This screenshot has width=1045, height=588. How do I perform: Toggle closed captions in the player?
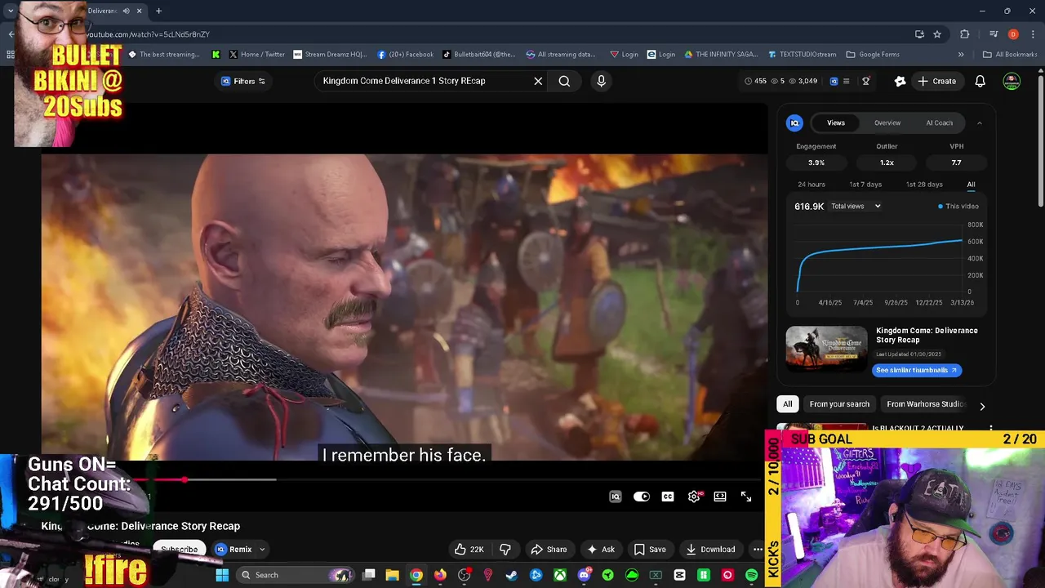pyautogui.click(x=668, y=497)
